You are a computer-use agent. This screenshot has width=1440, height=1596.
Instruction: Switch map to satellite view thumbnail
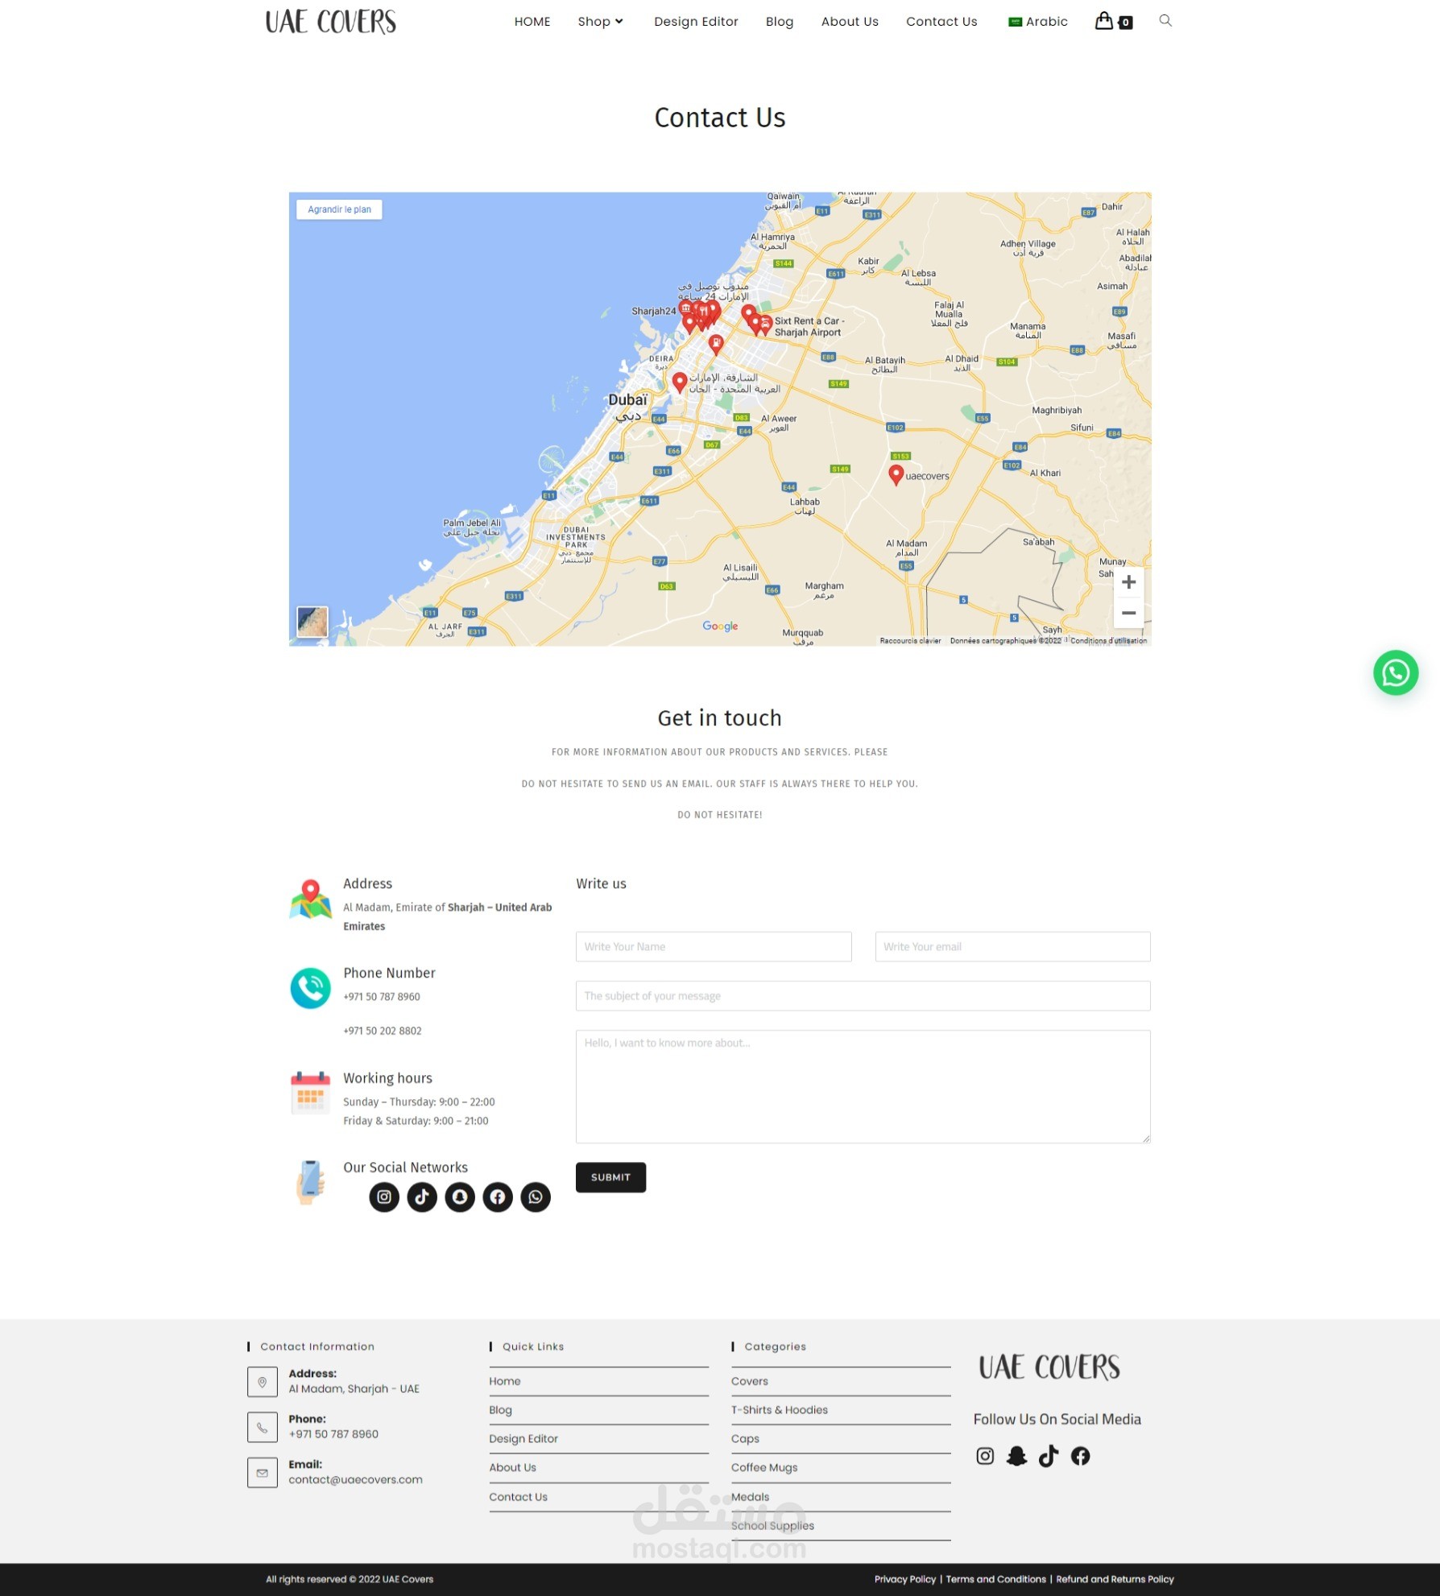[x=312, y=622]
